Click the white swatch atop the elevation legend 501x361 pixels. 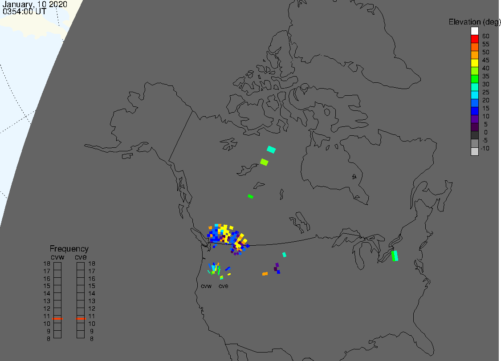pos(474,31)
